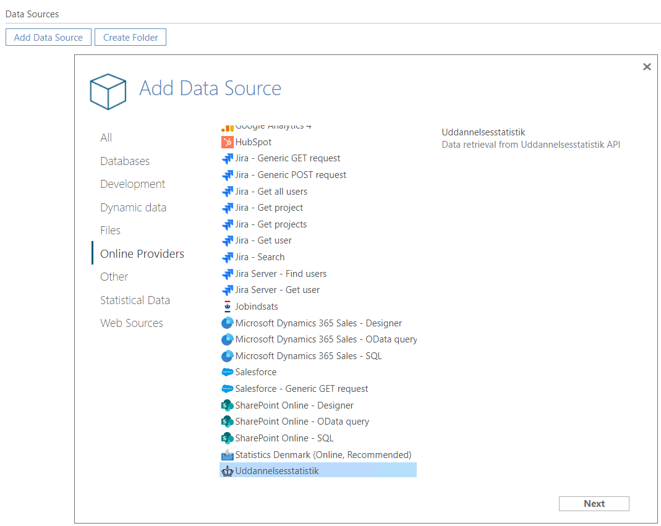Select the Online Providers category
The height and width of the screenshot is (526, 661).
(x=142, y=253)
